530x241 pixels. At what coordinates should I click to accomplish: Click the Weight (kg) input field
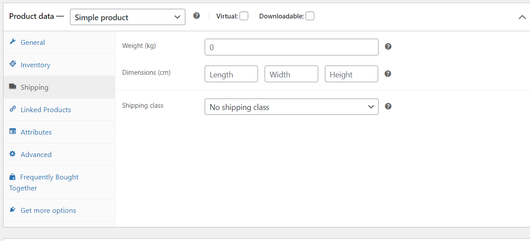(291, 47)
